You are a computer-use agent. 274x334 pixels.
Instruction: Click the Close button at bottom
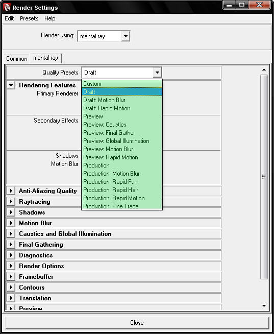pos(137,322)
